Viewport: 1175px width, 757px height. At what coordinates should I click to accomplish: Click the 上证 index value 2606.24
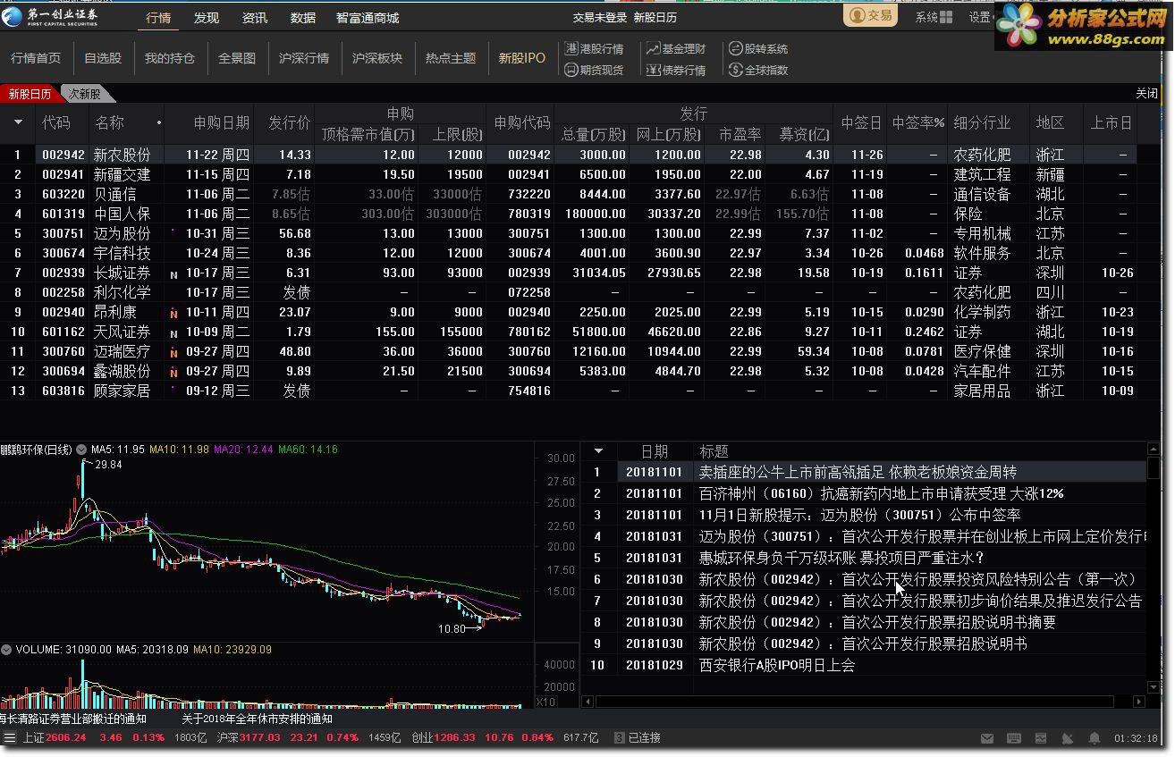pos(66,738)
